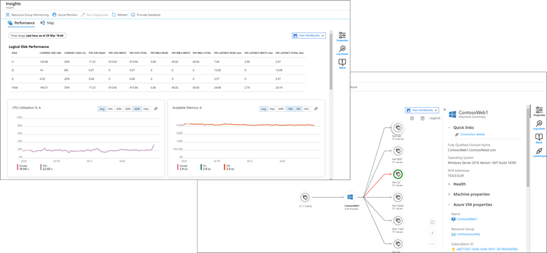Fit the dependency map to screen
The height and width of the screenshot is (253, 547).
(x=432, y=222)
